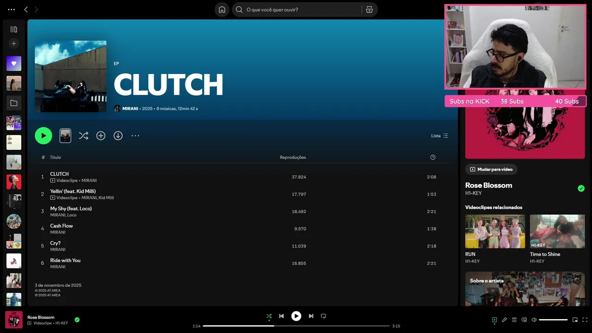Open Loco artist link in track 3

coord(72,215)
